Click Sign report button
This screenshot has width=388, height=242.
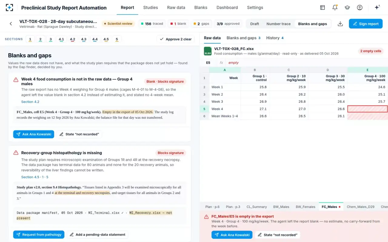point(366,24)
